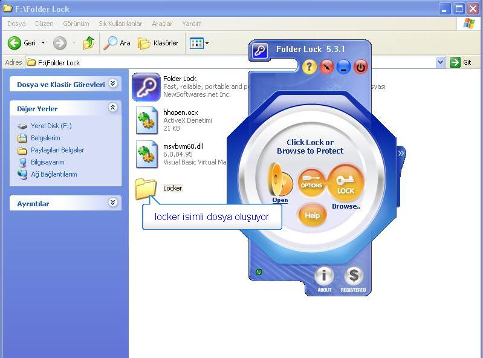Click the Git button
Image resolution: width=483 pixels, height=358 pixels.
click(x=461, y=62)
